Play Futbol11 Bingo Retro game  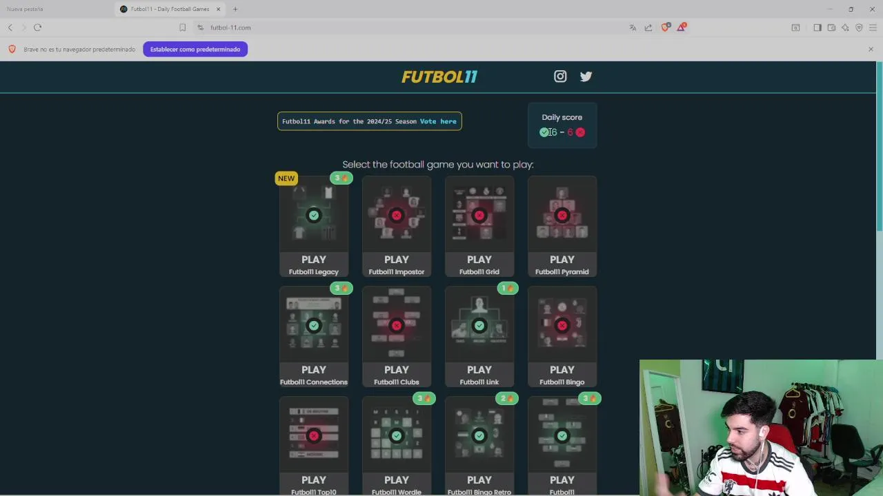pos(479,446)
